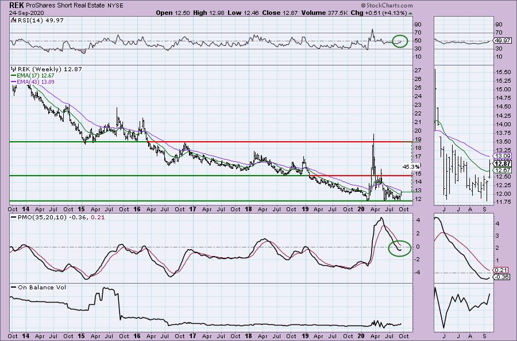Click the RSI indicator area-style icon

pos(13,20)
